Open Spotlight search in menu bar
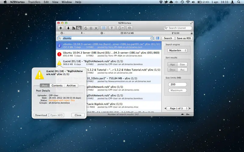The height and width of the screenshot is (152, 244). [239, 2]
